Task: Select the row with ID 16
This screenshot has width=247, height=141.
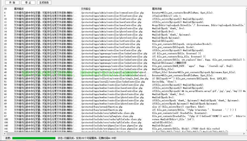Action: pos(124,38)
